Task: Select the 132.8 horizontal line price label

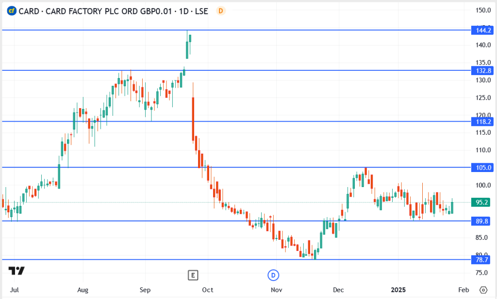Action: [483, 71]
